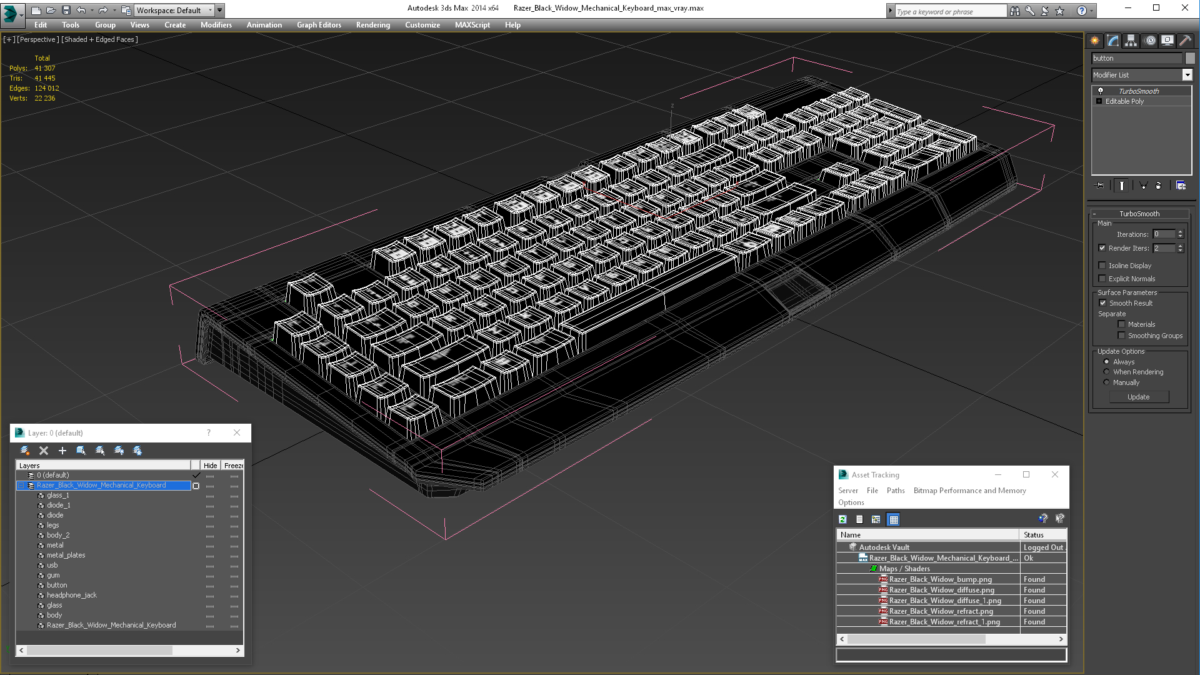Open the Create command panel tab

point(1095,41)
